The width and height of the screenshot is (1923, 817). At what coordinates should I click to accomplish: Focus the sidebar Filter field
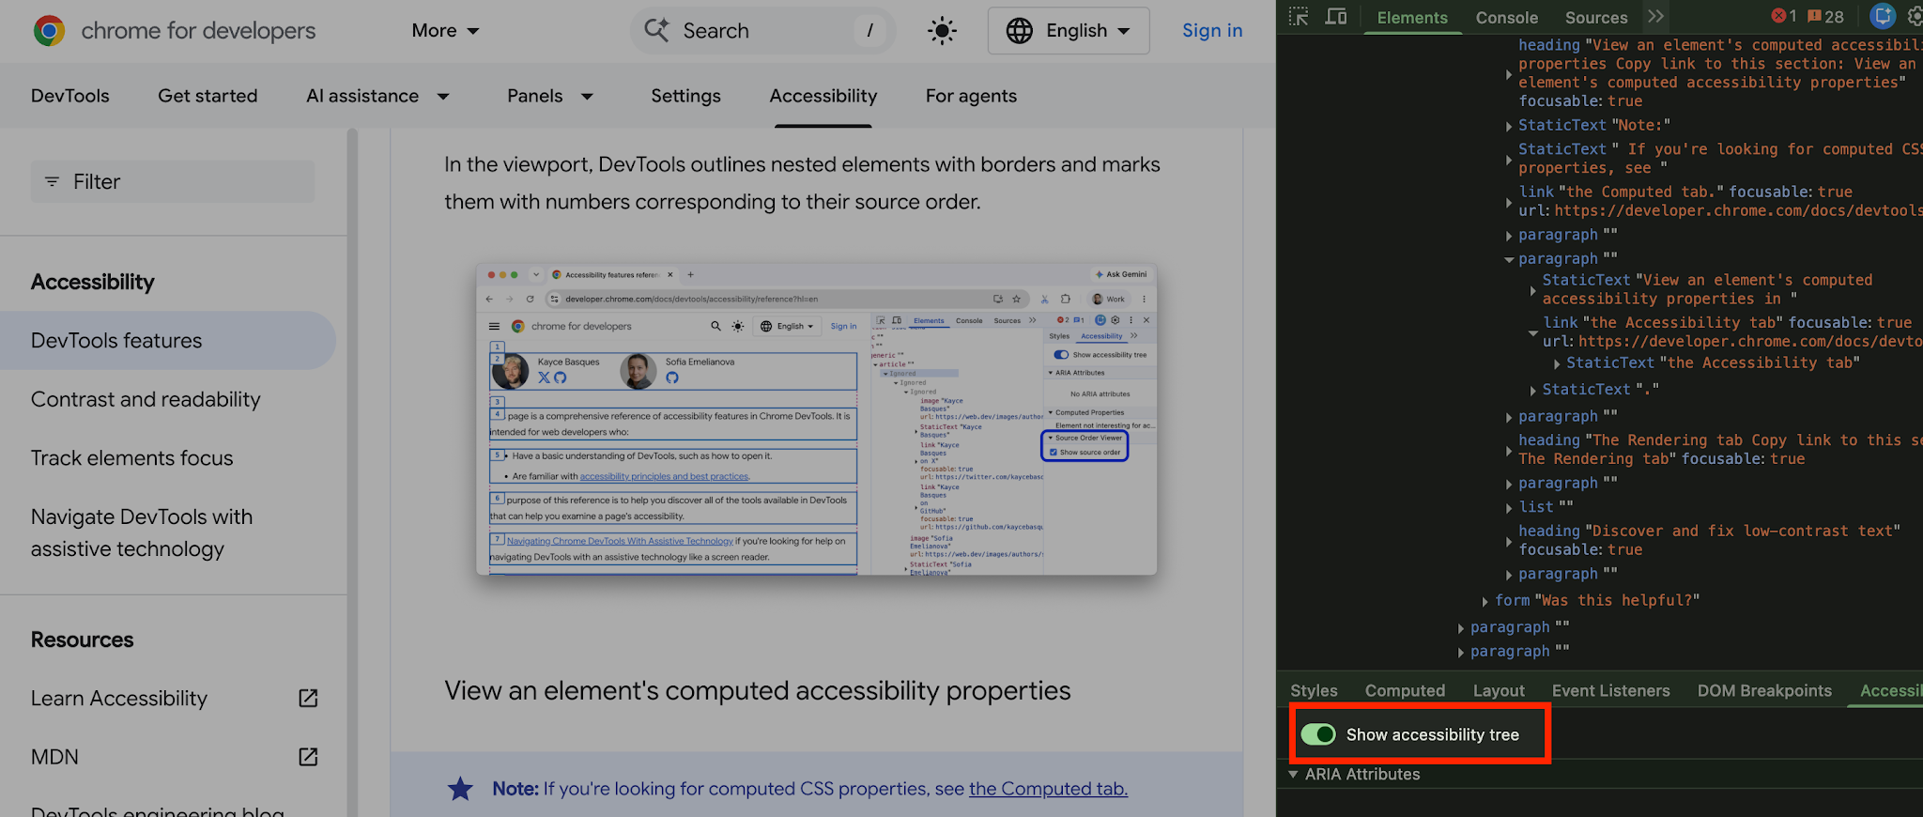pyautogui.click(x=173, y=181)
